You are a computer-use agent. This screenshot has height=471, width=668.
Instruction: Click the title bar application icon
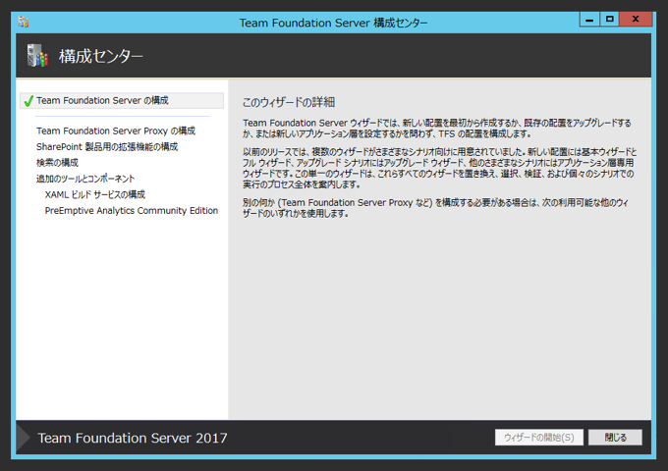24,22
